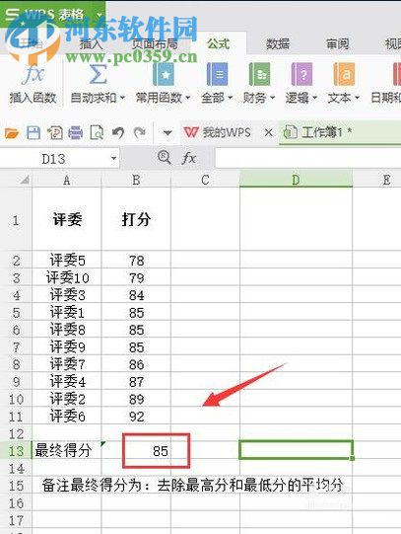Select the 公式 ribbon tab
The height and width of the screenshot is (534, 401).
pos(219,44)
